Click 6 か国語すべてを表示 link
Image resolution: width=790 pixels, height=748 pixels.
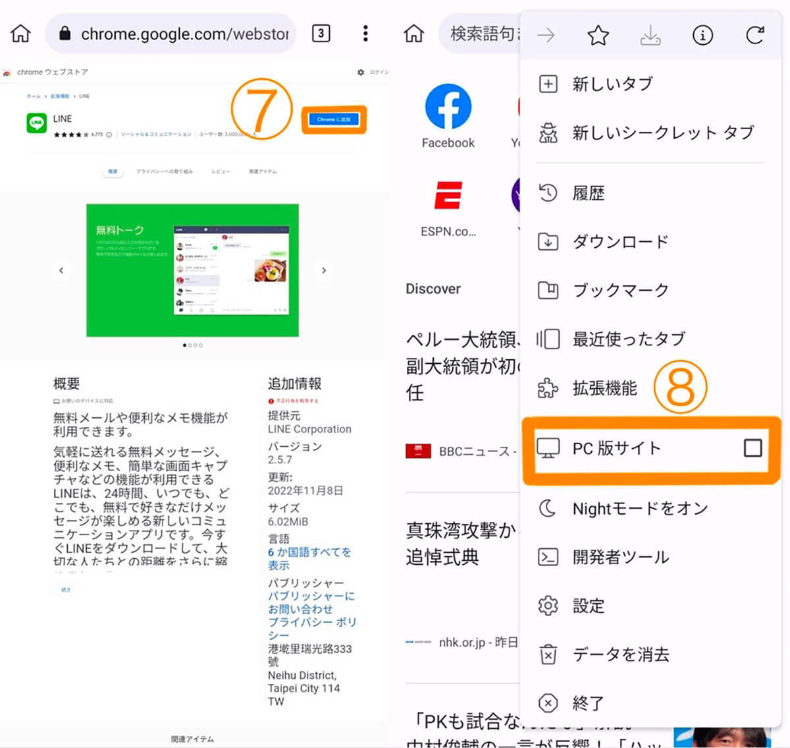pos(309,558)
